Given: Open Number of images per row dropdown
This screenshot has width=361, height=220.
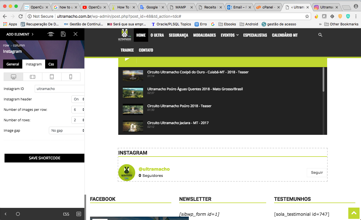Looking at the screenshot, I should point(78,109).
